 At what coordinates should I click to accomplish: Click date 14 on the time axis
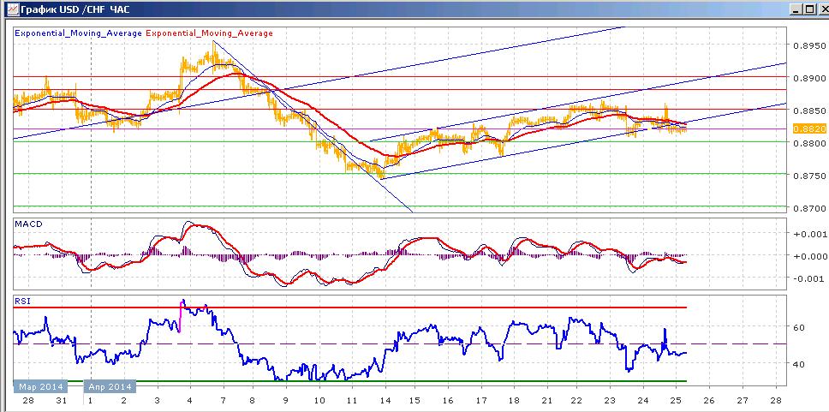pyautogui.click(x=385, y=400)
